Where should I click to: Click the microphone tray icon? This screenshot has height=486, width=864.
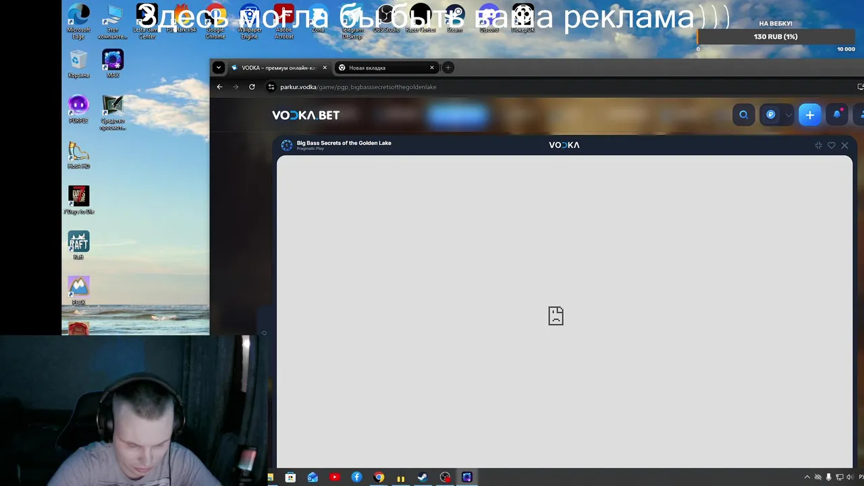point(829,477)
